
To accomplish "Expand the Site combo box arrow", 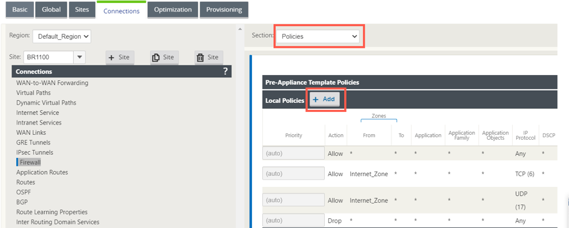I will (79, 57).
